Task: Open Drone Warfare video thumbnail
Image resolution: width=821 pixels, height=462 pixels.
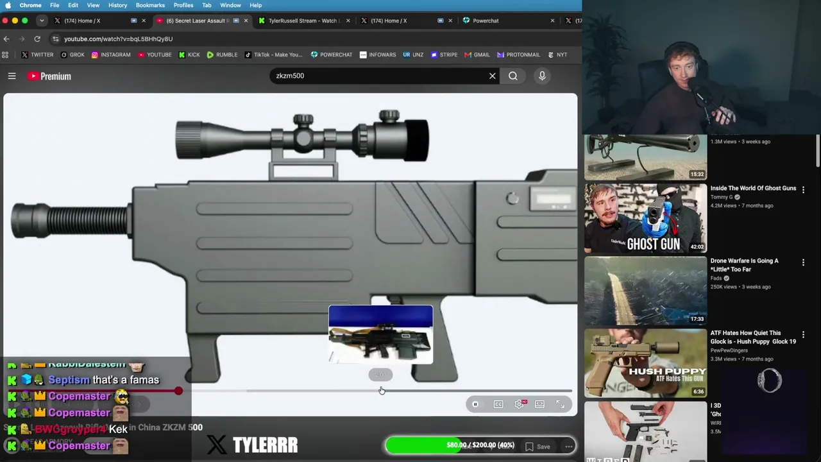Action: coord(645,291)
